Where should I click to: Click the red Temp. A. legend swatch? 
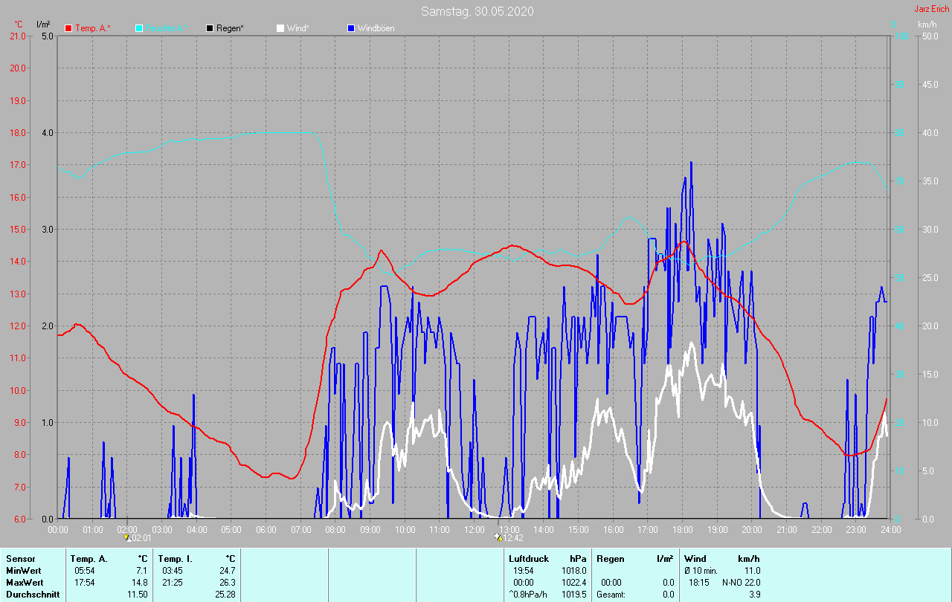[68, 28]
